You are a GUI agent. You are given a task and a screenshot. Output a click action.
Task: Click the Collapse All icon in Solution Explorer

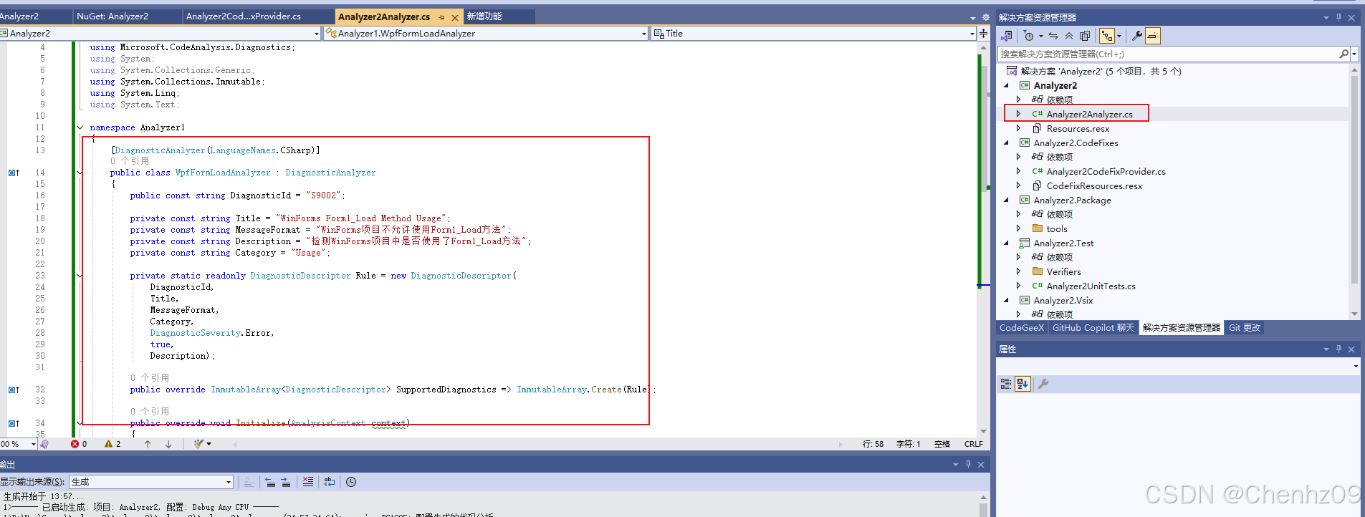1069,36
